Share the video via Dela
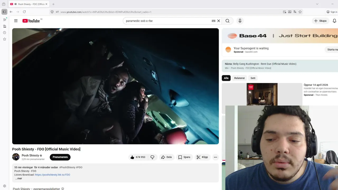The height and width of the screenshot is (190, 338). (166, 157)
